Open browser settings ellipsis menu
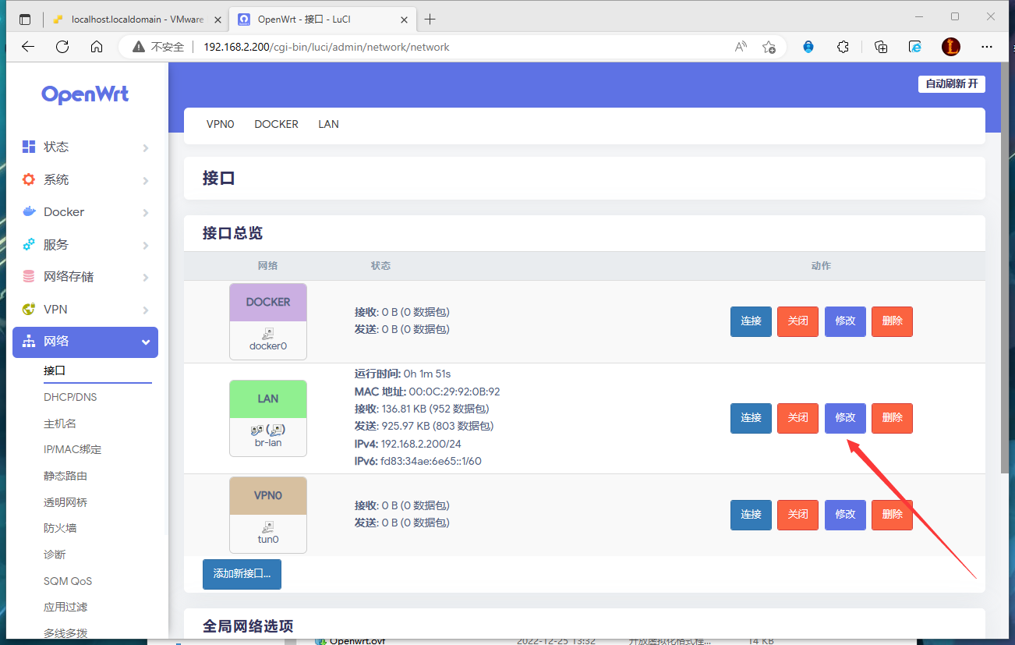Screen dimensions: 1015x645 click(x=988, y=47)
